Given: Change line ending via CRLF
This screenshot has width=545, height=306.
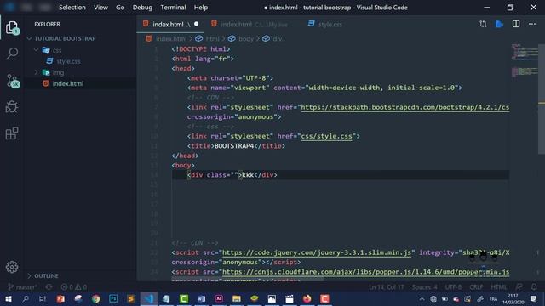Looking at the screenshot, I should coord(476,287).
